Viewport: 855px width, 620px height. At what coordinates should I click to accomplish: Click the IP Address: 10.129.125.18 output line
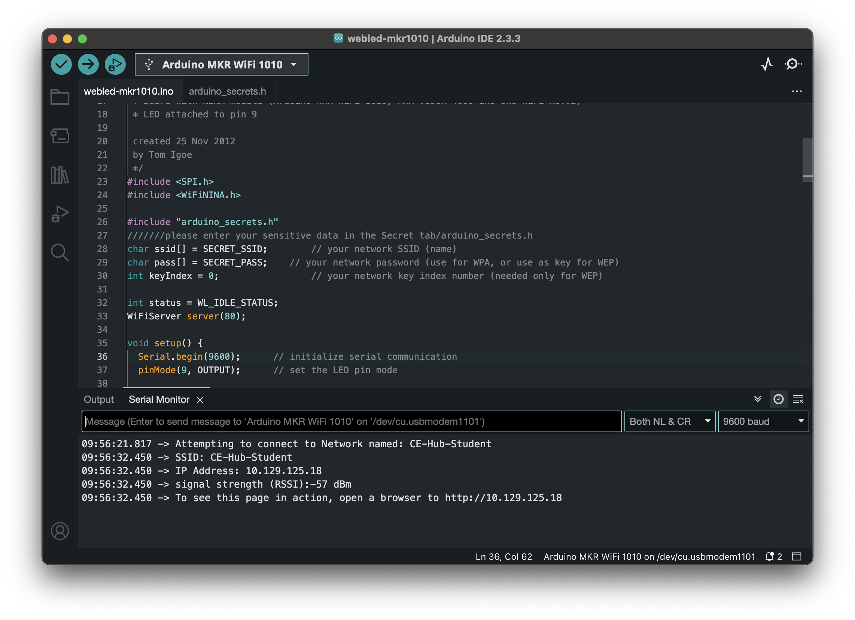point(202,471)
